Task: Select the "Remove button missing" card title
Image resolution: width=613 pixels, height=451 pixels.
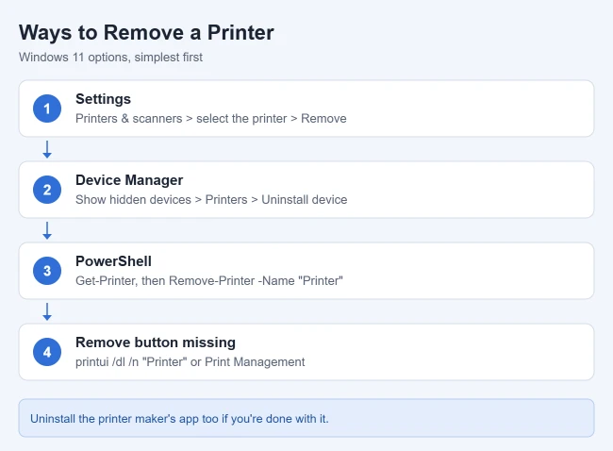Action: coord(156,342)
